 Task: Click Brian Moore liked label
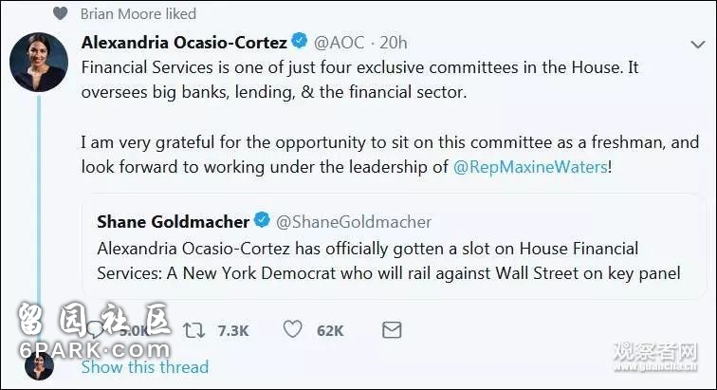(x=138, y=13)
